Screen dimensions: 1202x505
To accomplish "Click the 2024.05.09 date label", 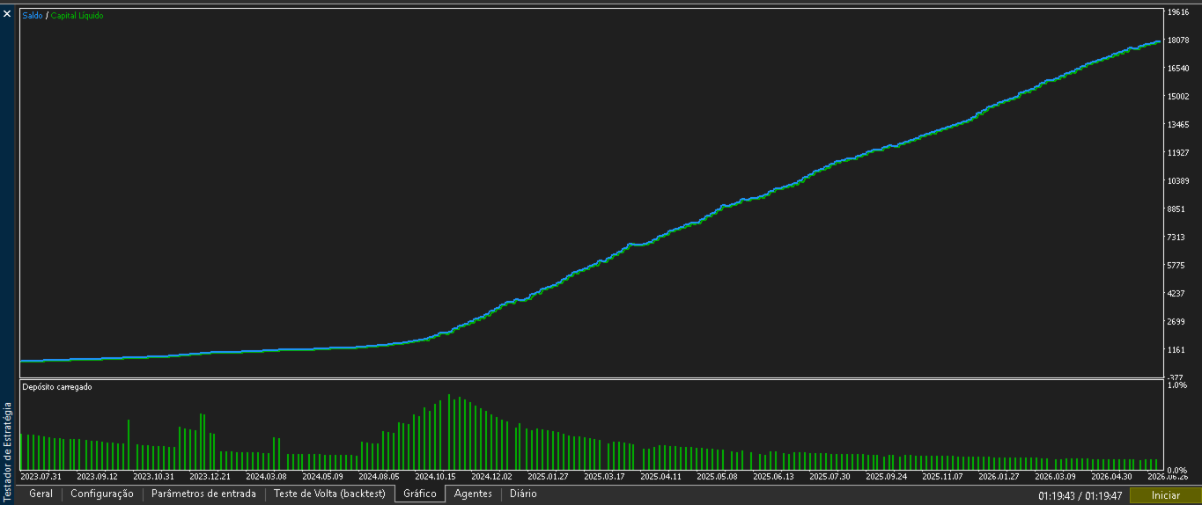I will [x=322, y=477].
